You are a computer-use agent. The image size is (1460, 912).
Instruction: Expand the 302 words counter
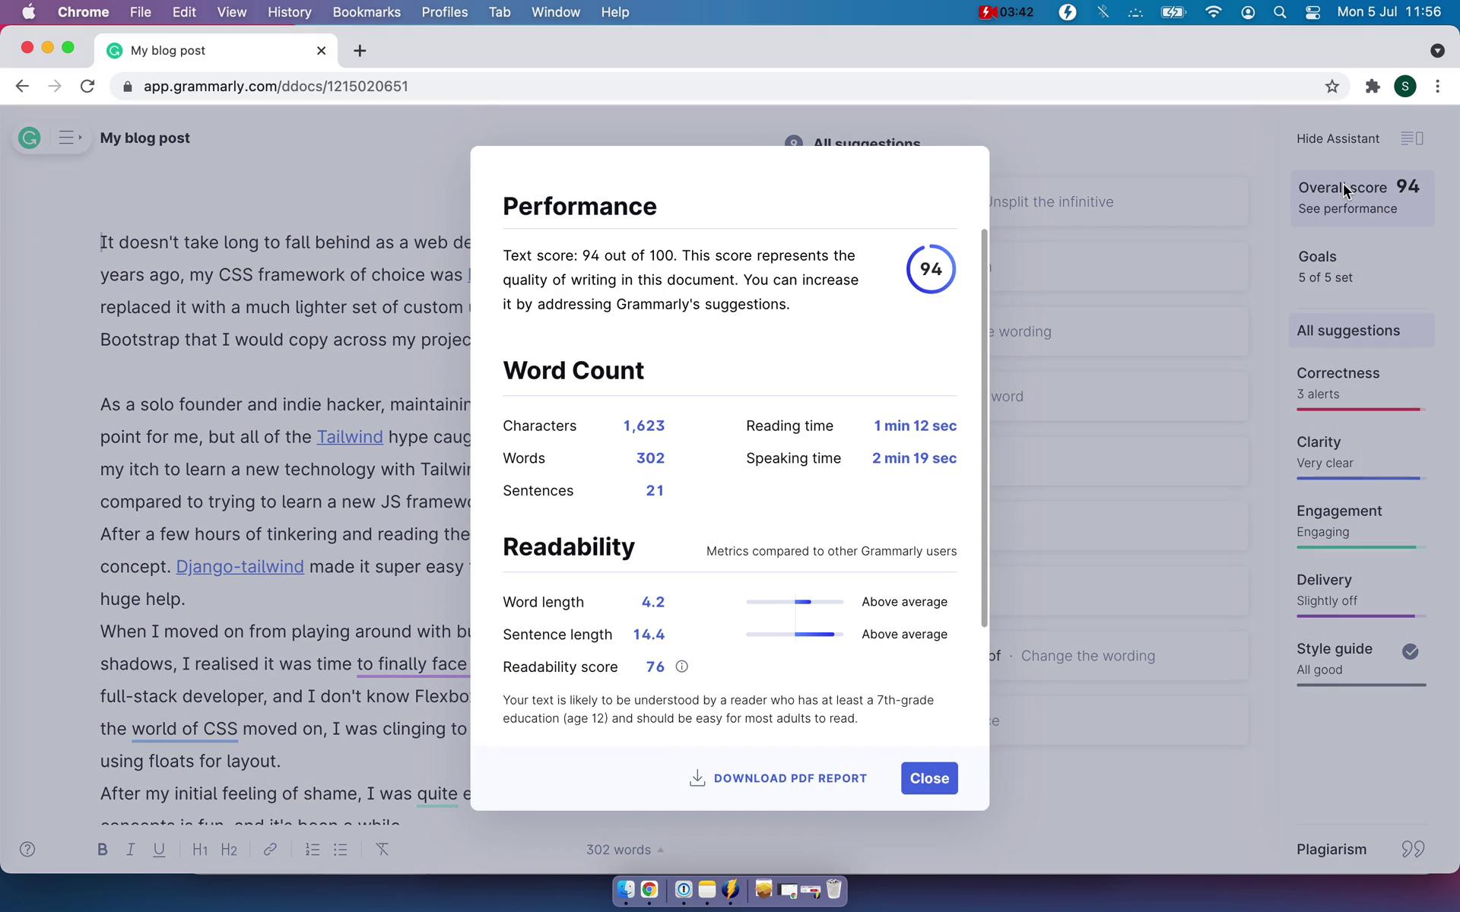[x=625, y=850]
